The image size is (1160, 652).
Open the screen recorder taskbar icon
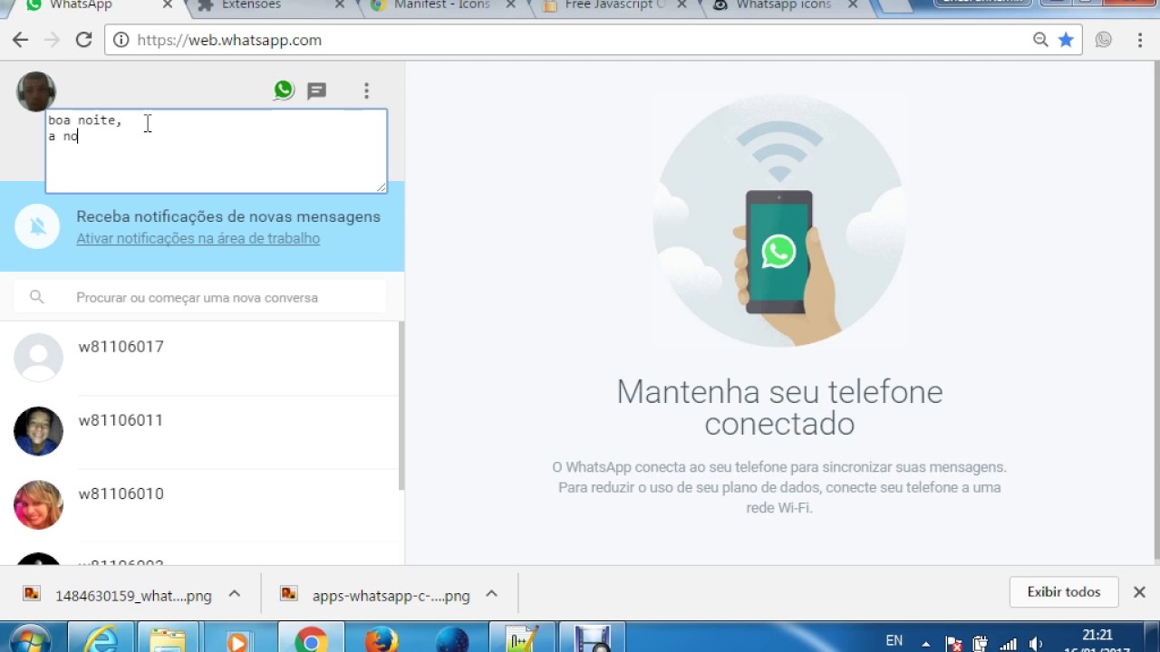pos(593,639)
